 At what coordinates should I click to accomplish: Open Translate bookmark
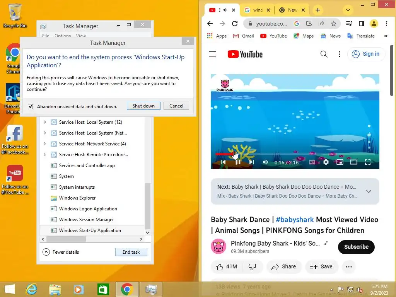[x=361, y=36]
